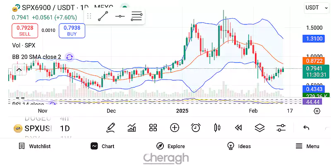This screenshot has width=331, height=168.
Task: Open the time axis settings hexagon icon
Action: 317,111
